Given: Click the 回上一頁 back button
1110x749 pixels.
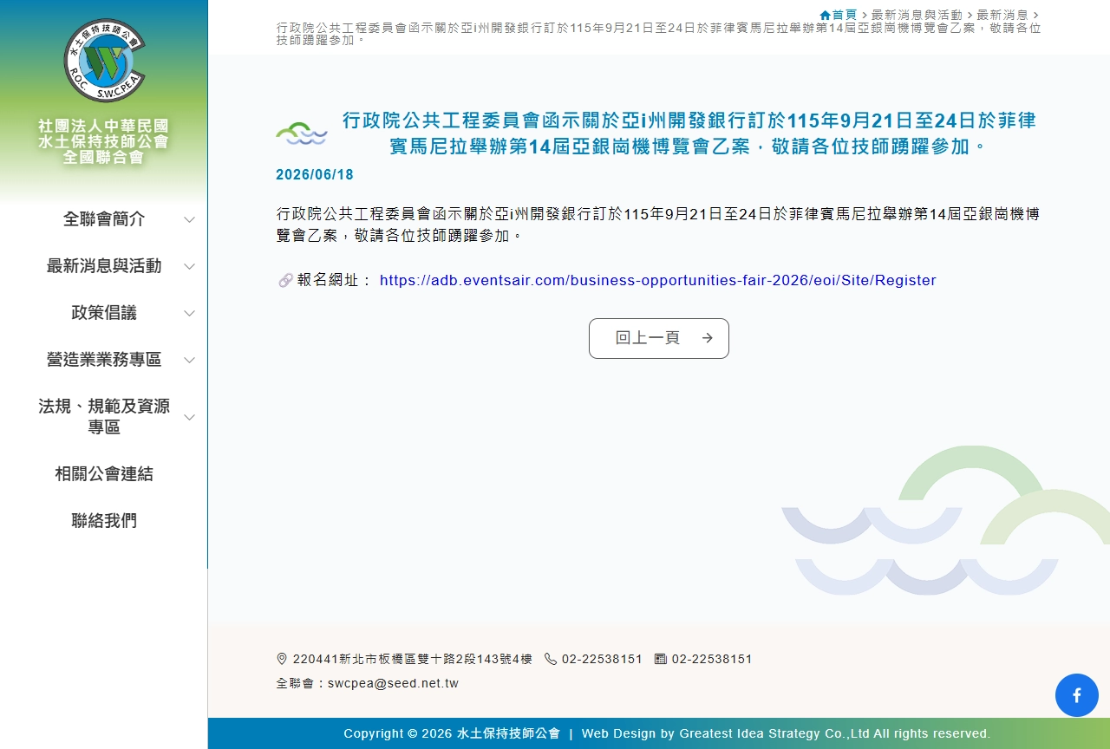Looking at the screenshot, I should coord(659,338).
